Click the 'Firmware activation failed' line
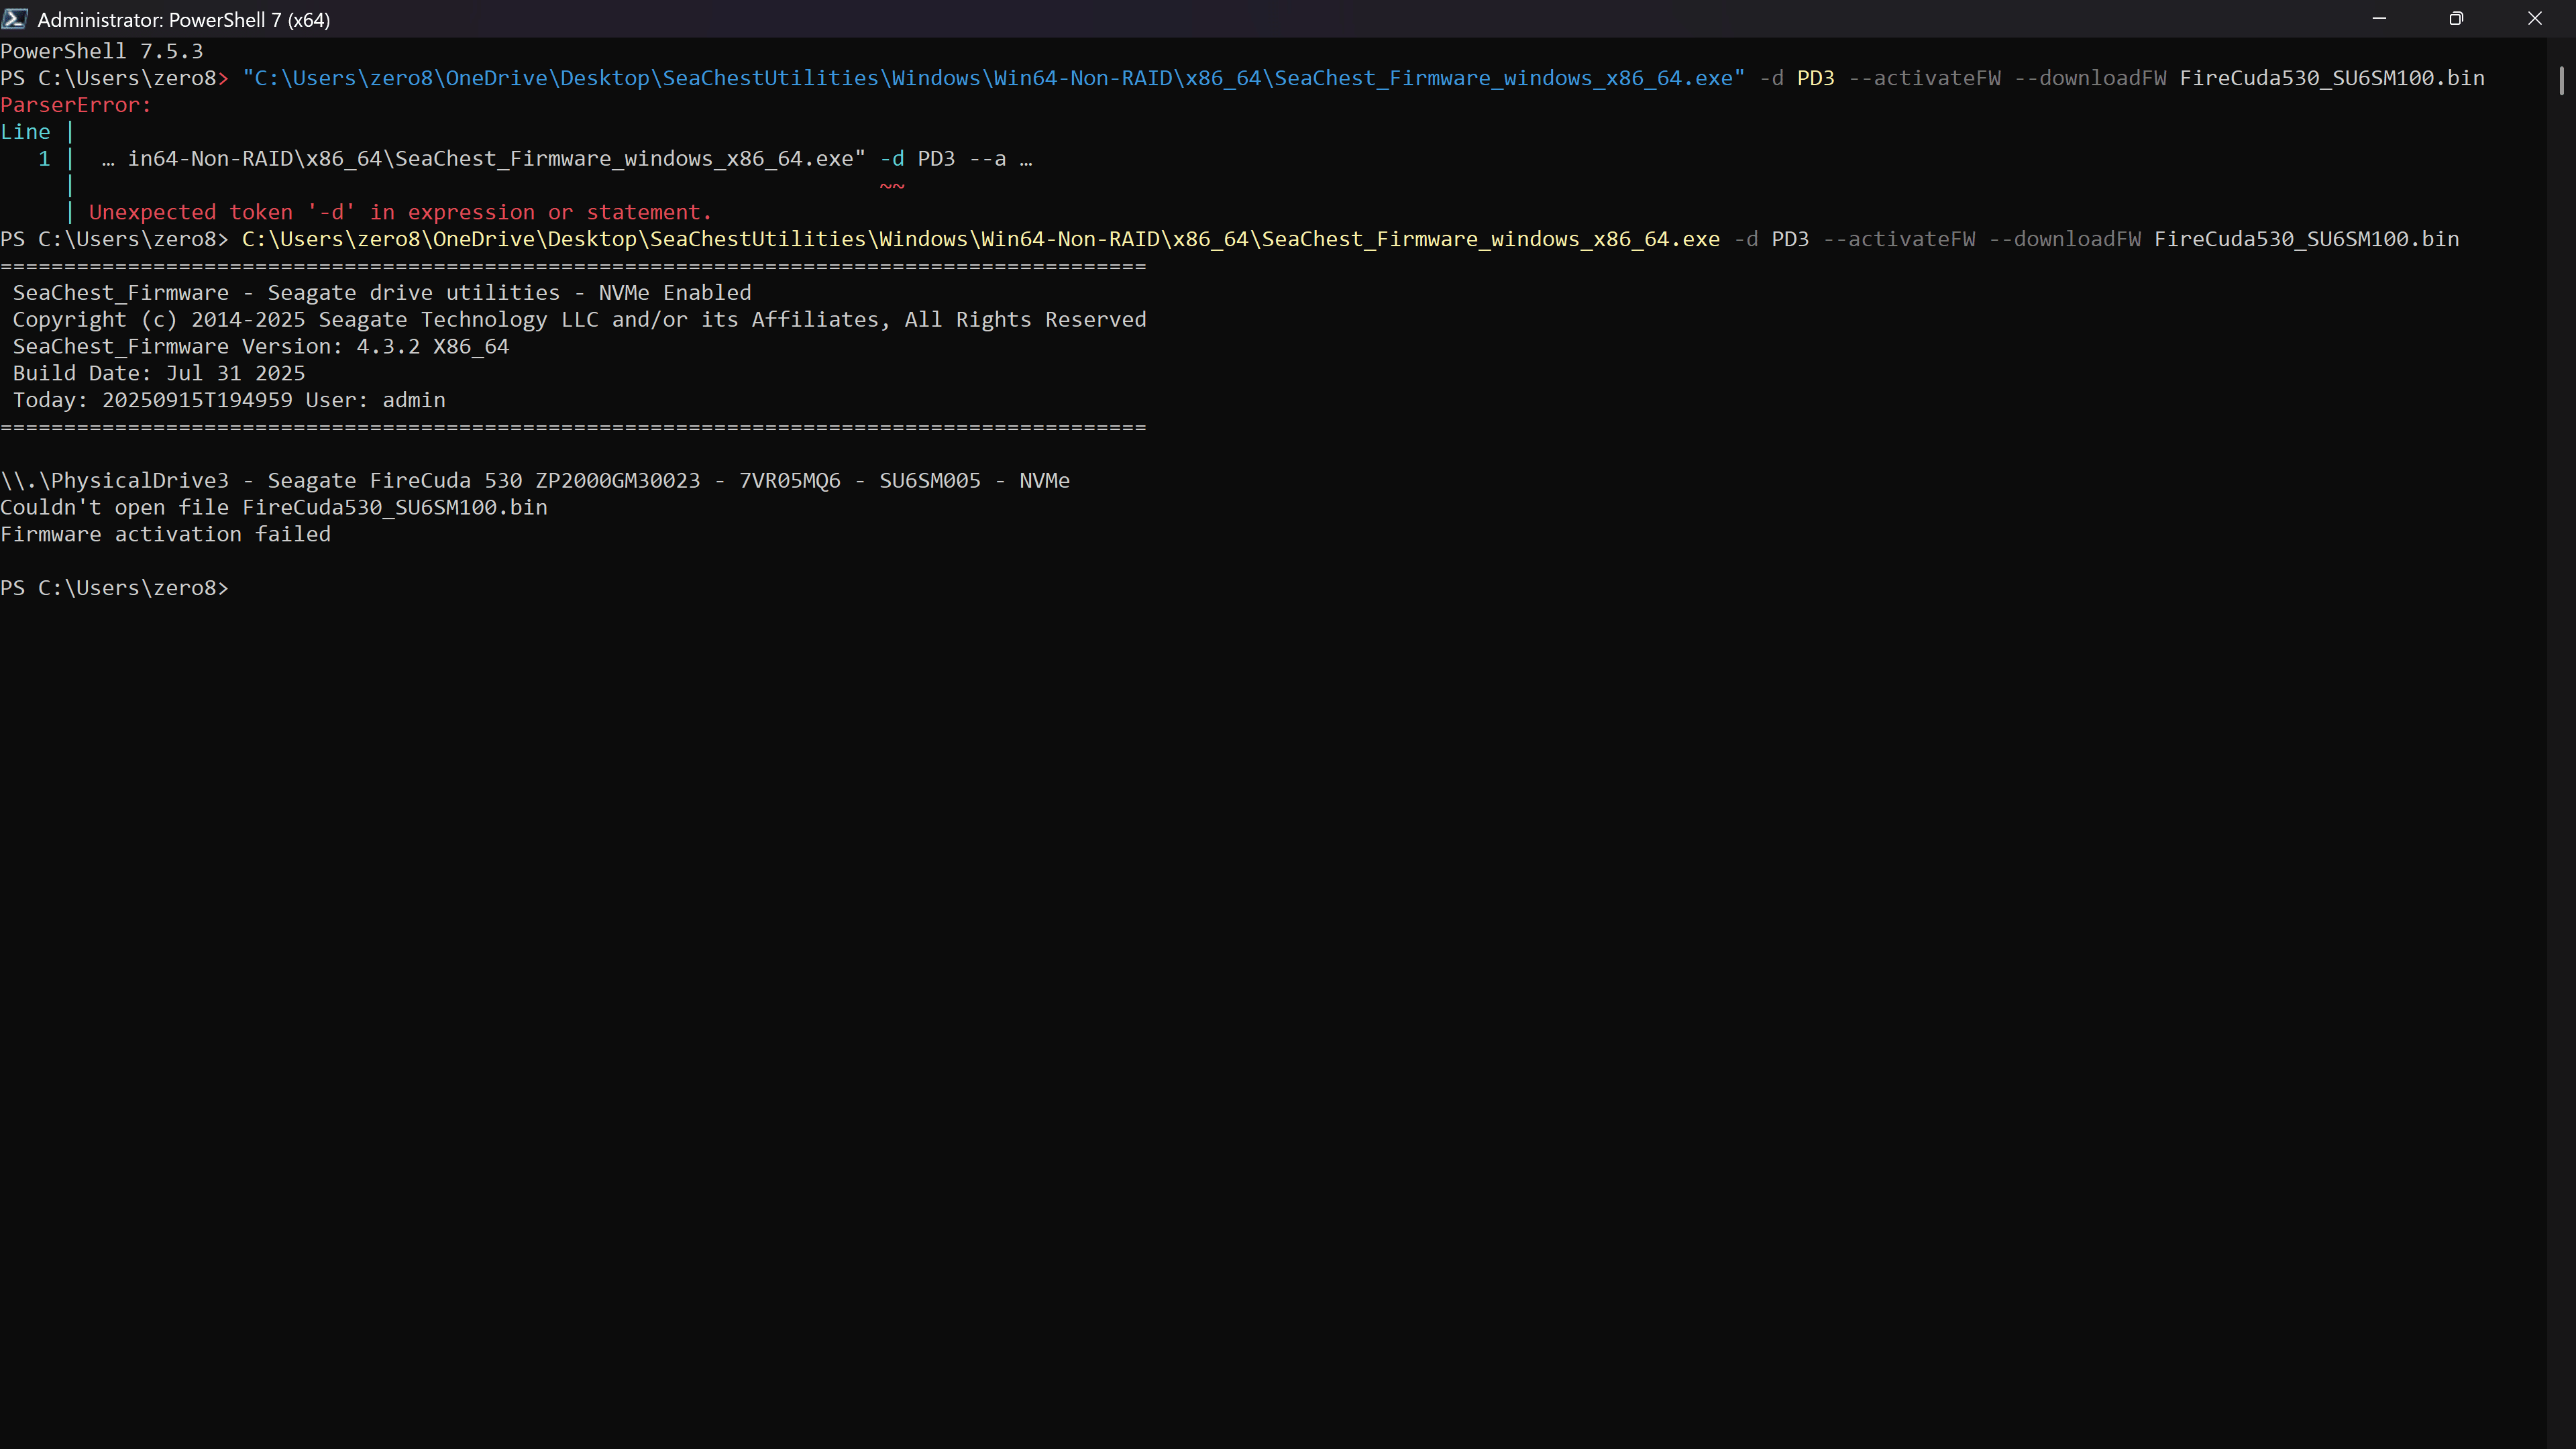The image size is (2576, 1449). click(166, 534)
